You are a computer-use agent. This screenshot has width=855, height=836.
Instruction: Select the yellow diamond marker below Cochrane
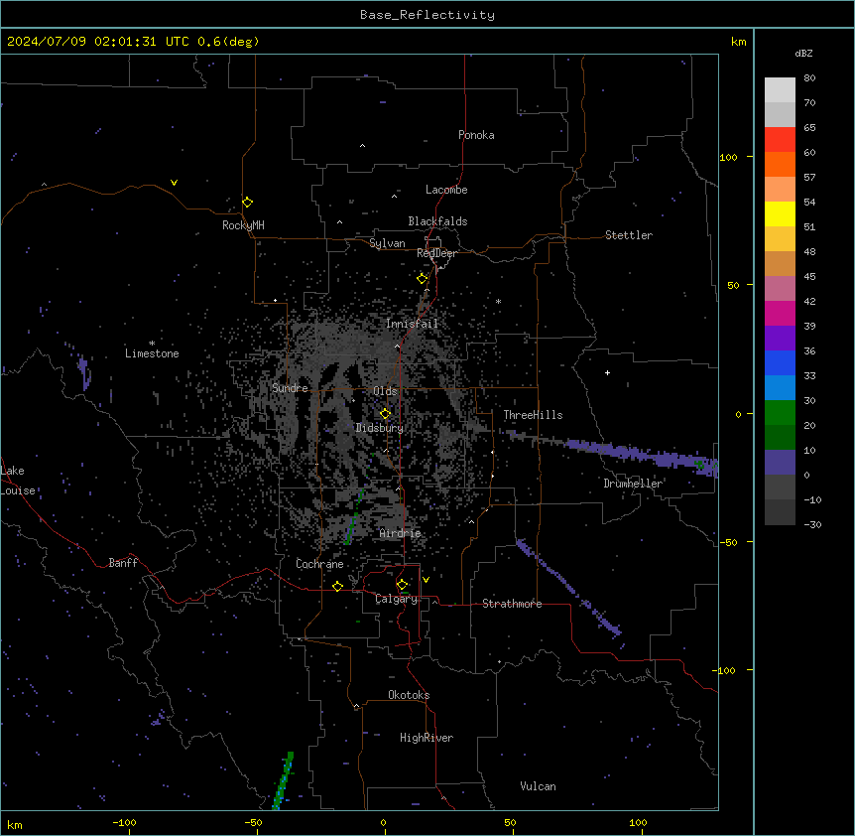[337, 586]
